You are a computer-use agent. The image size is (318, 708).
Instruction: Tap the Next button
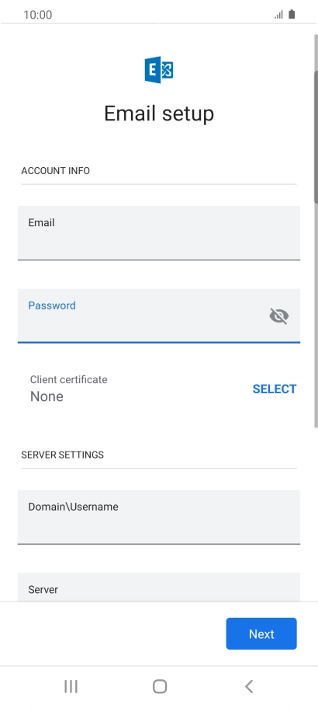point(261,633)
